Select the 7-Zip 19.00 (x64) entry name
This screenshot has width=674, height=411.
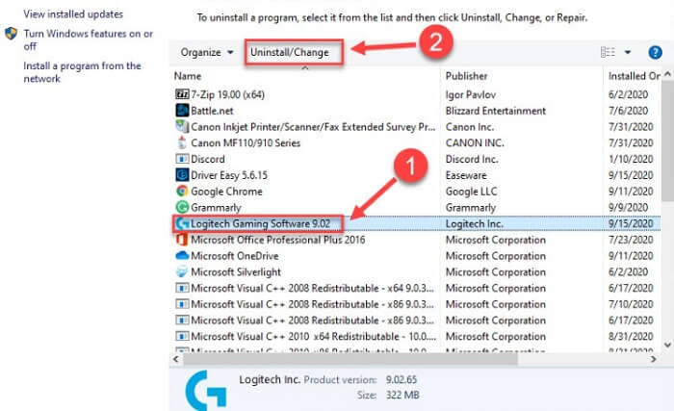click(227, 94)
